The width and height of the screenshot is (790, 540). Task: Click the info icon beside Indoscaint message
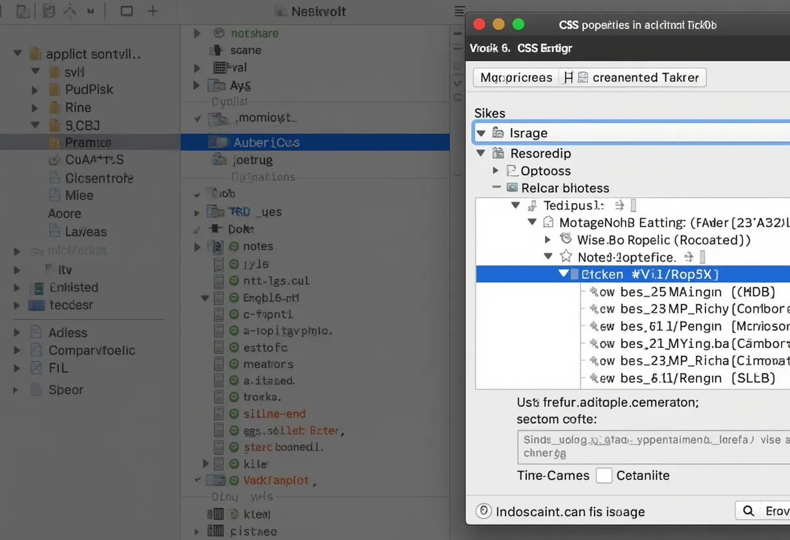point(483,511)
